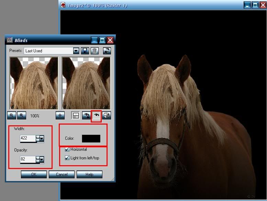The height and width of the screenshot is (201, 267).
Task: Close the Blinds dialog window
Action: [x=110, y=40]
